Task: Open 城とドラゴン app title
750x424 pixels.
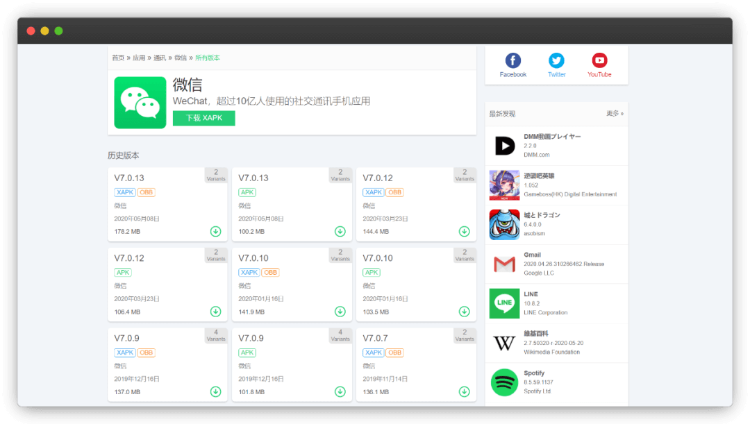Action: pos(542,215)
